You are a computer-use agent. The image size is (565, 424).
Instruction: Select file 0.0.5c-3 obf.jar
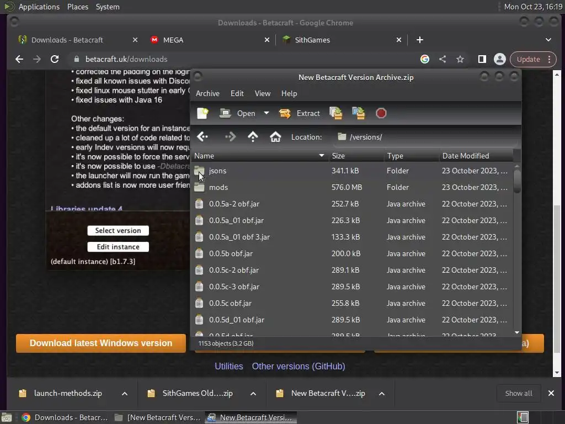[351, 287]
